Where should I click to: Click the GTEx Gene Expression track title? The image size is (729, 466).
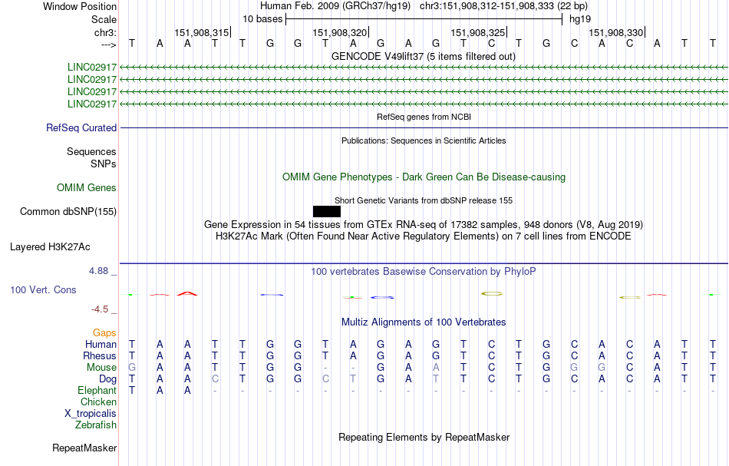tap(424, 225)
